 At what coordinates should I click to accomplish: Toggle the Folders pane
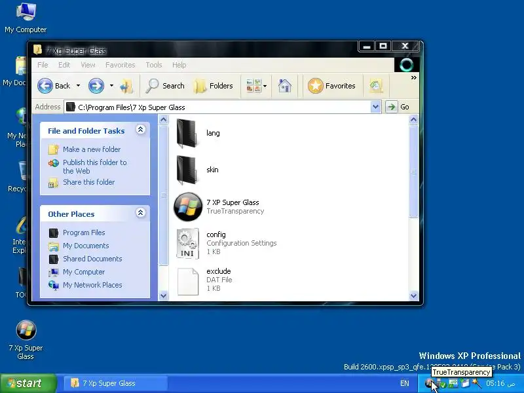(214, 86)
